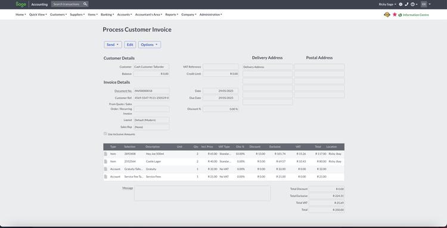Click the search magnifier icon
This screenshot has height=228, width=447.
coord(85,4)
